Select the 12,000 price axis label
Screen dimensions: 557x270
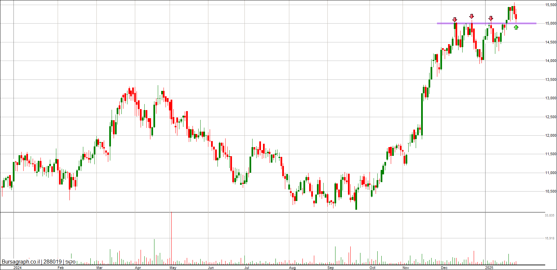(x=551, y=136)
